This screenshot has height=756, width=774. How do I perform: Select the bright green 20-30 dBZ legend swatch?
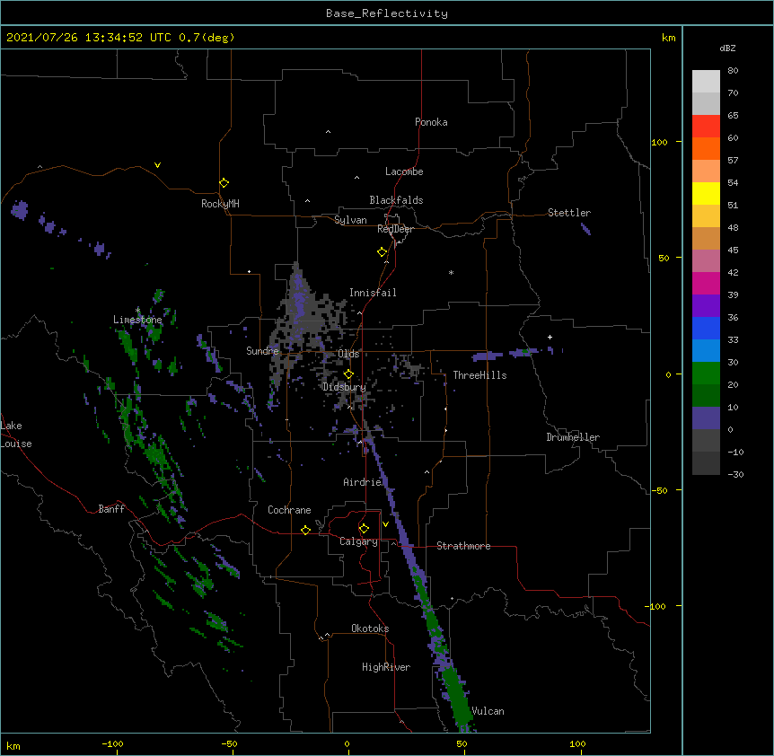point(706,374)
